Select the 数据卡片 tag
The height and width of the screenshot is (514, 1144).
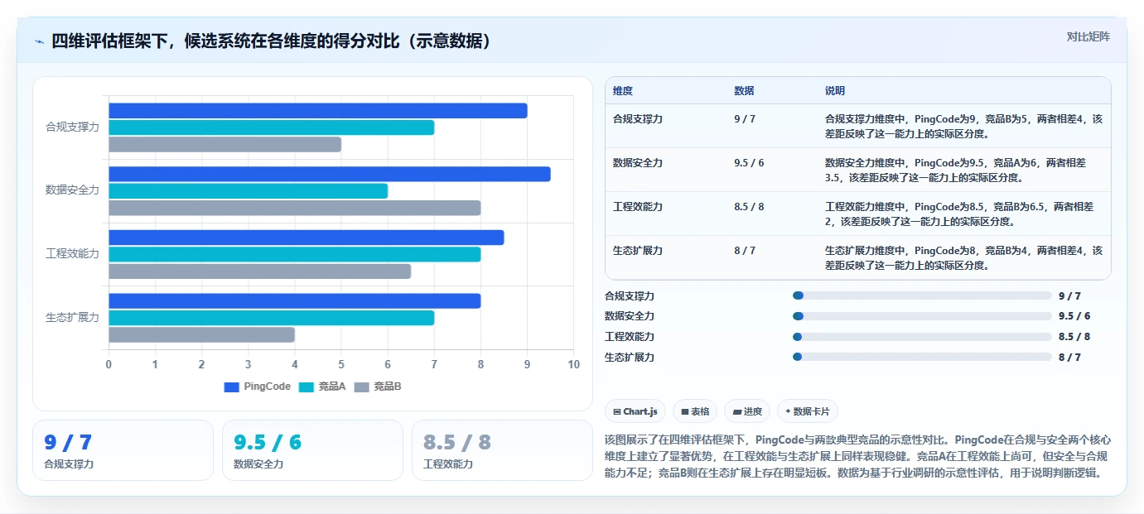point(808,411)
